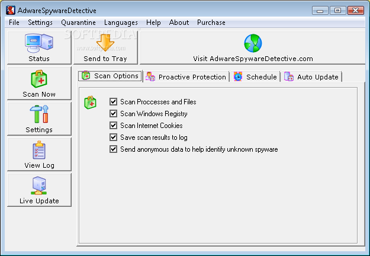Open the Quarantine menu

[x=78, y=23]
